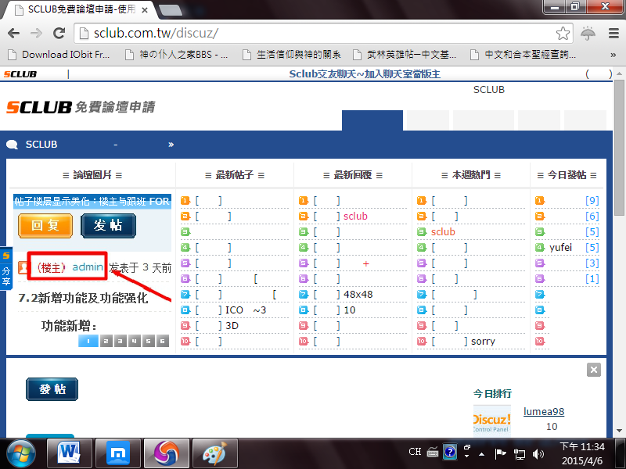626x469 pixels.
Task: Open the Paint palette taskbar icon
Action: click(215, 453)
